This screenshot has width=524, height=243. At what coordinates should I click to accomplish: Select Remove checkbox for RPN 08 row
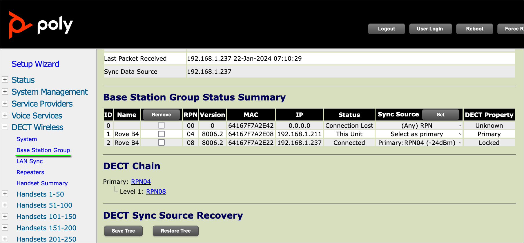click(x=162, y=143)
